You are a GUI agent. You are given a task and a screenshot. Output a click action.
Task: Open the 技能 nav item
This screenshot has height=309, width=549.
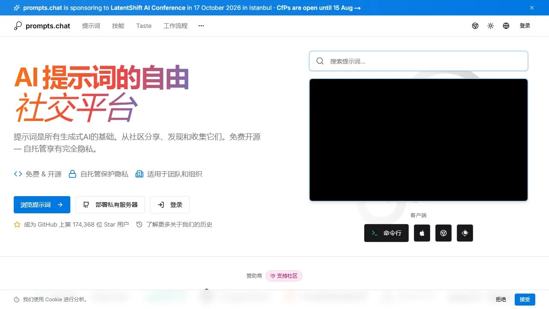point(118,26)
